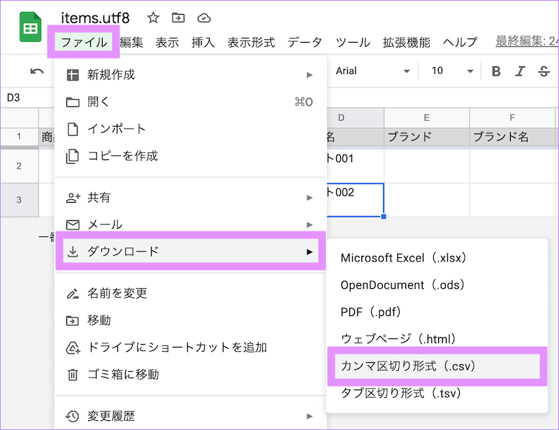Image resolution: width=559 pixels, height=430 pixels.
Task: Select Microsoft Excel (.xlsx) download format
Action: [x=403, y=258]
